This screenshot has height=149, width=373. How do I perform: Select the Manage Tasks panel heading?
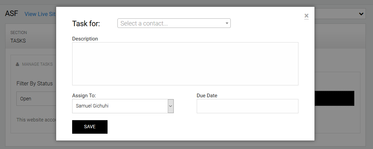(37, 64)
